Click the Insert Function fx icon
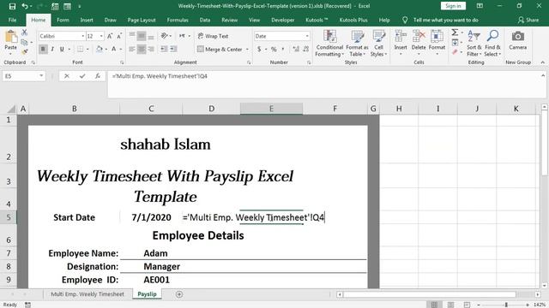The height and width of the screenshot is (308, 549). tap(98, 76)
